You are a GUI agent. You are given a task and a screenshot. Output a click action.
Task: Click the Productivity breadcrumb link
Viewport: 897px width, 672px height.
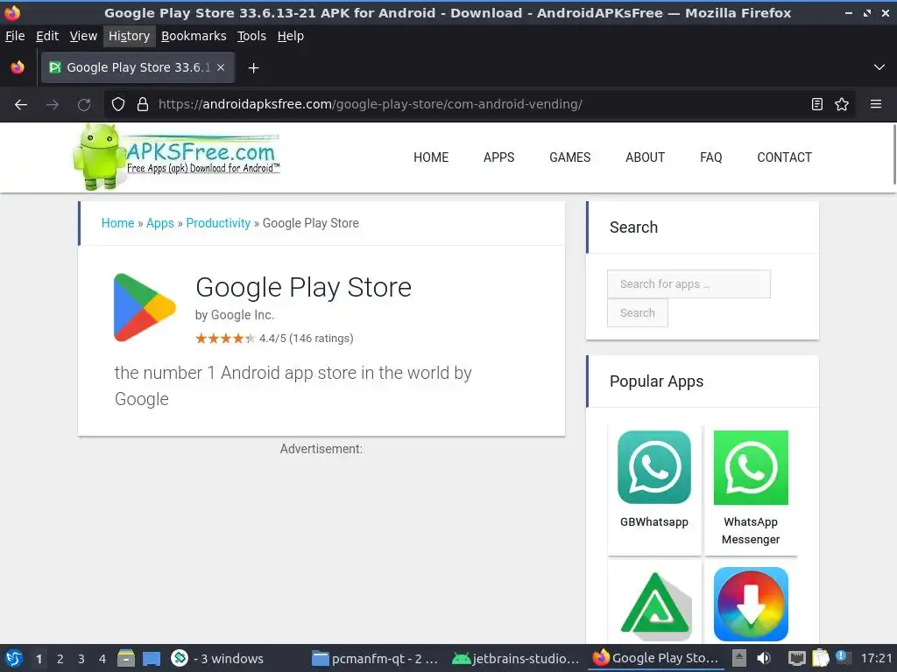click(218, 223)
